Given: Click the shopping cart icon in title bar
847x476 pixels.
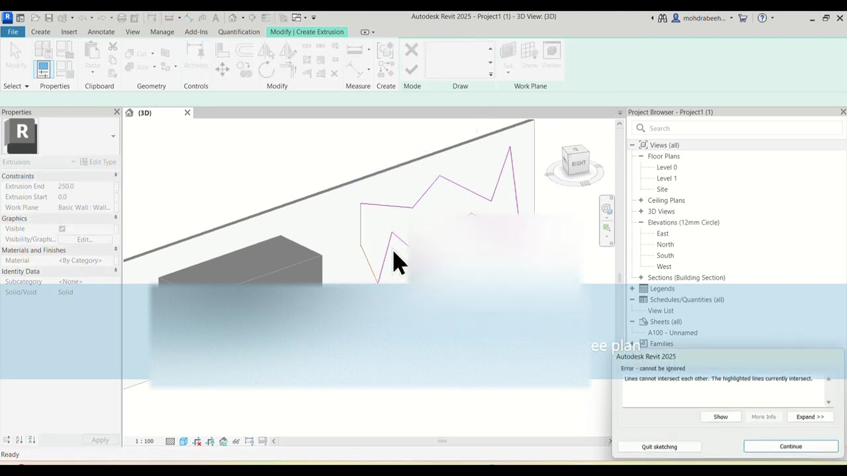Looking at the screenshot, I should click(743, 18).
